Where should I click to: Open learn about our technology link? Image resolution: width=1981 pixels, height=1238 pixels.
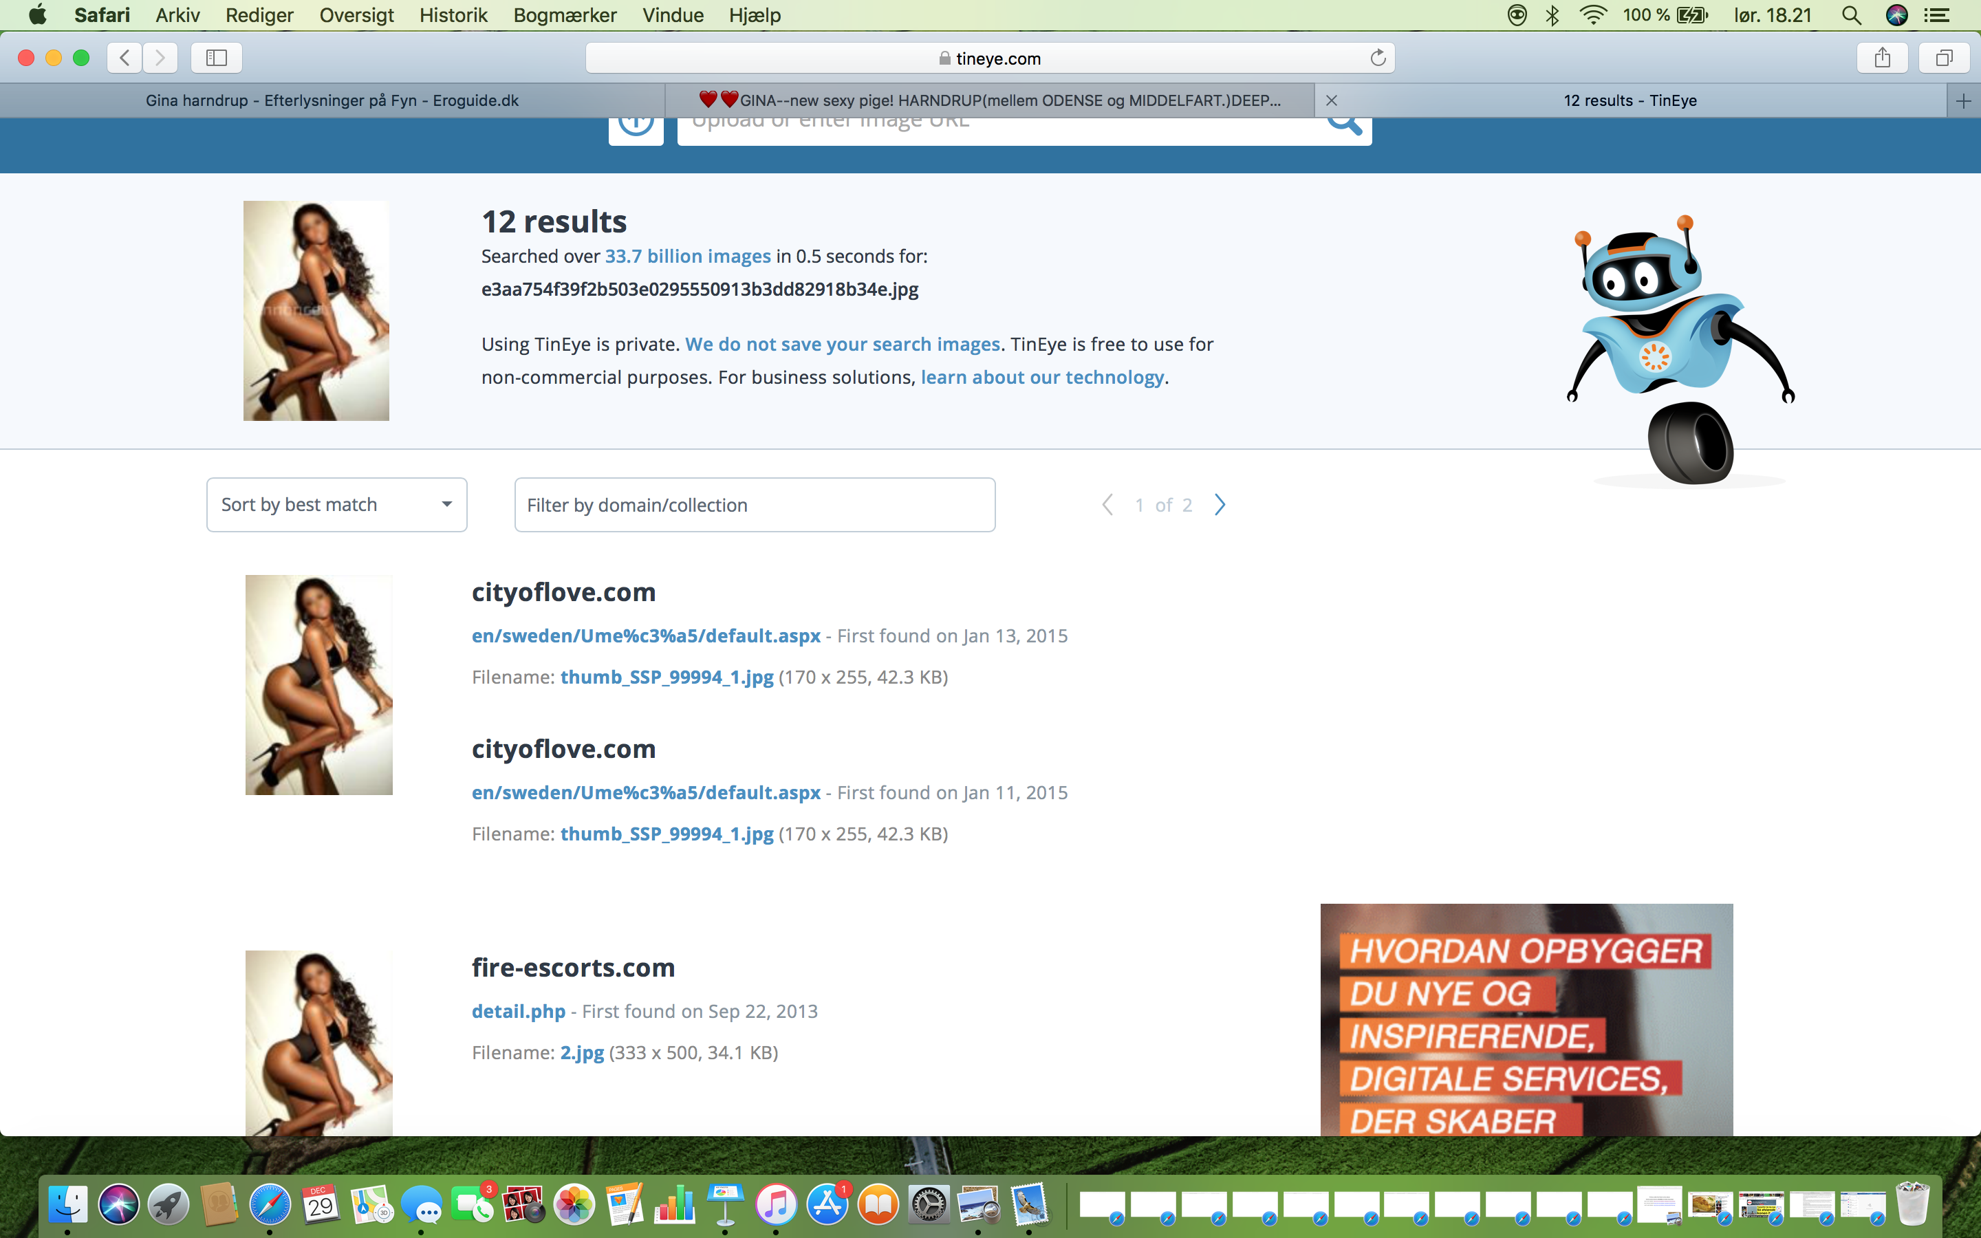point(1042,378)
